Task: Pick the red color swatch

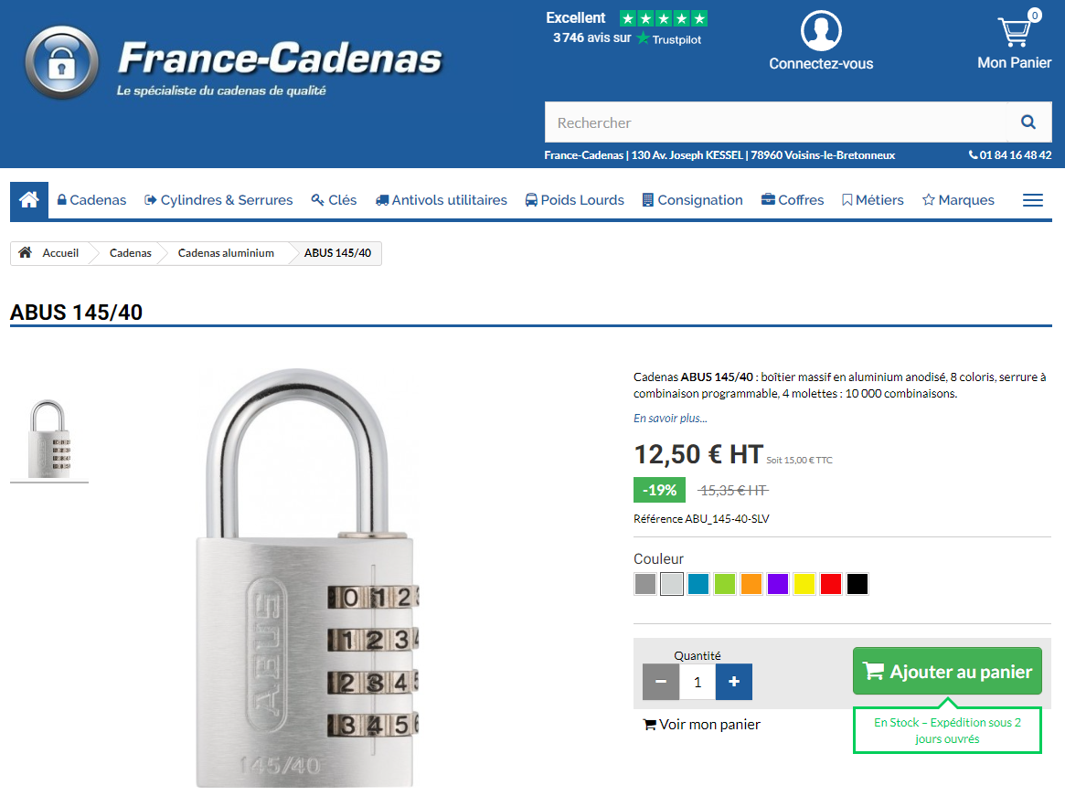Action: (x=830, y=584)
